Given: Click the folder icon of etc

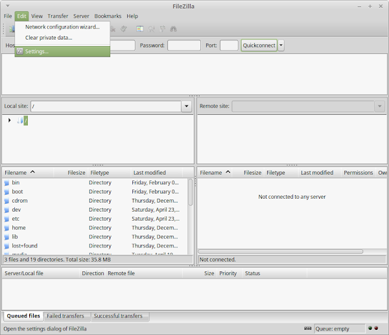Looking at the screenshot, I should click(x=6, y=219).
